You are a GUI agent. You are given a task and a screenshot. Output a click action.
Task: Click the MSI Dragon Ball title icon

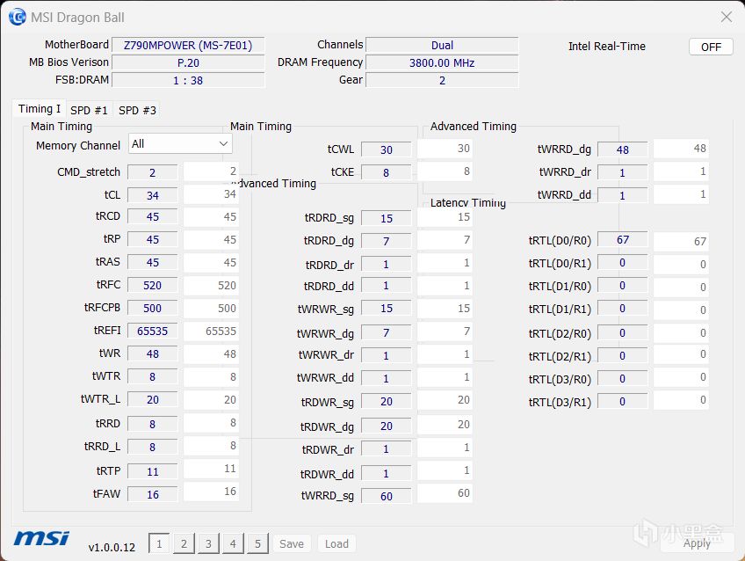(17, 17)
